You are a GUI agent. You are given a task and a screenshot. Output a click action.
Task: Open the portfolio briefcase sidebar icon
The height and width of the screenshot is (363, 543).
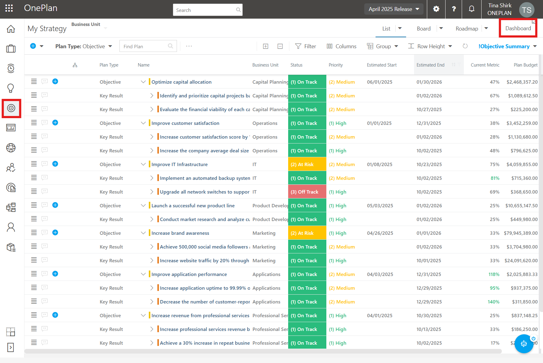point(11,49)
